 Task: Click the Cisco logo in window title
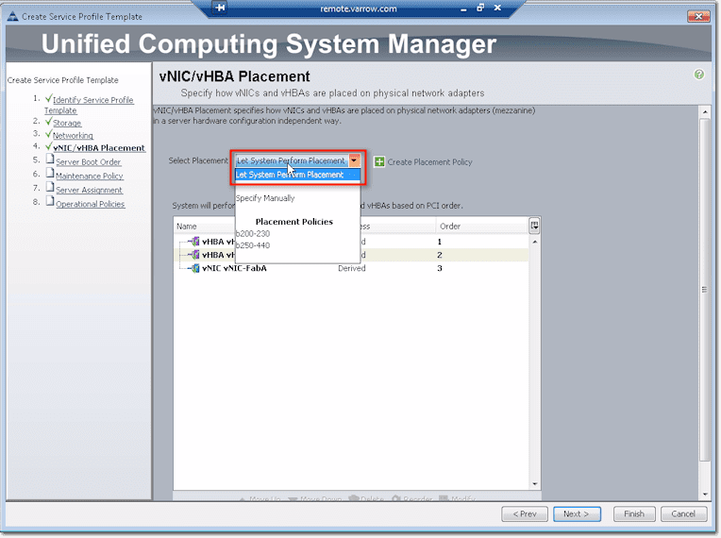(13, 17)
